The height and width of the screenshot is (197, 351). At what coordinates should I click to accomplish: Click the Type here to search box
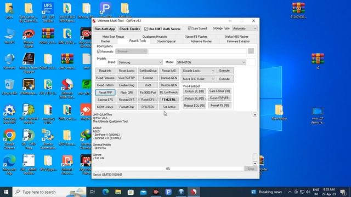49,192
